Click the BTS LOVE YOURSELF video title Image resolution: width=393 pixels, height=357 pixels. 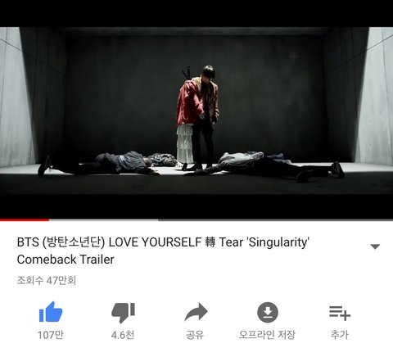[163, 242]
